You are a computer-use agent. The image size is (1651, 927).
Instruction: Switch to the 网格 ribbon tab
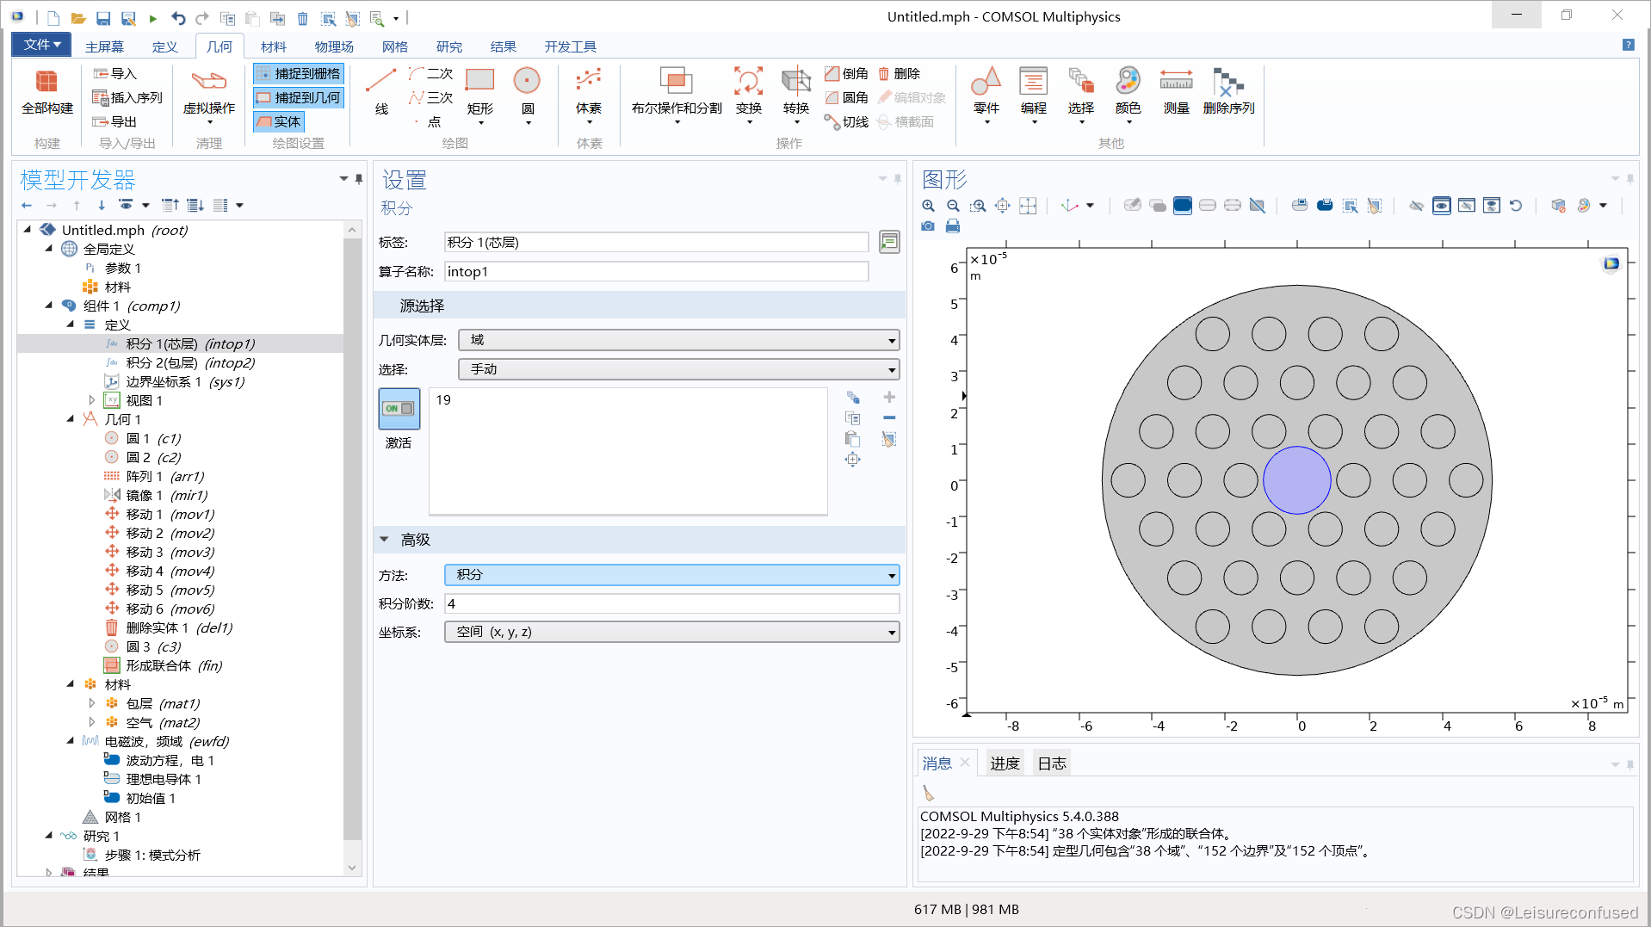pos(395,46)
